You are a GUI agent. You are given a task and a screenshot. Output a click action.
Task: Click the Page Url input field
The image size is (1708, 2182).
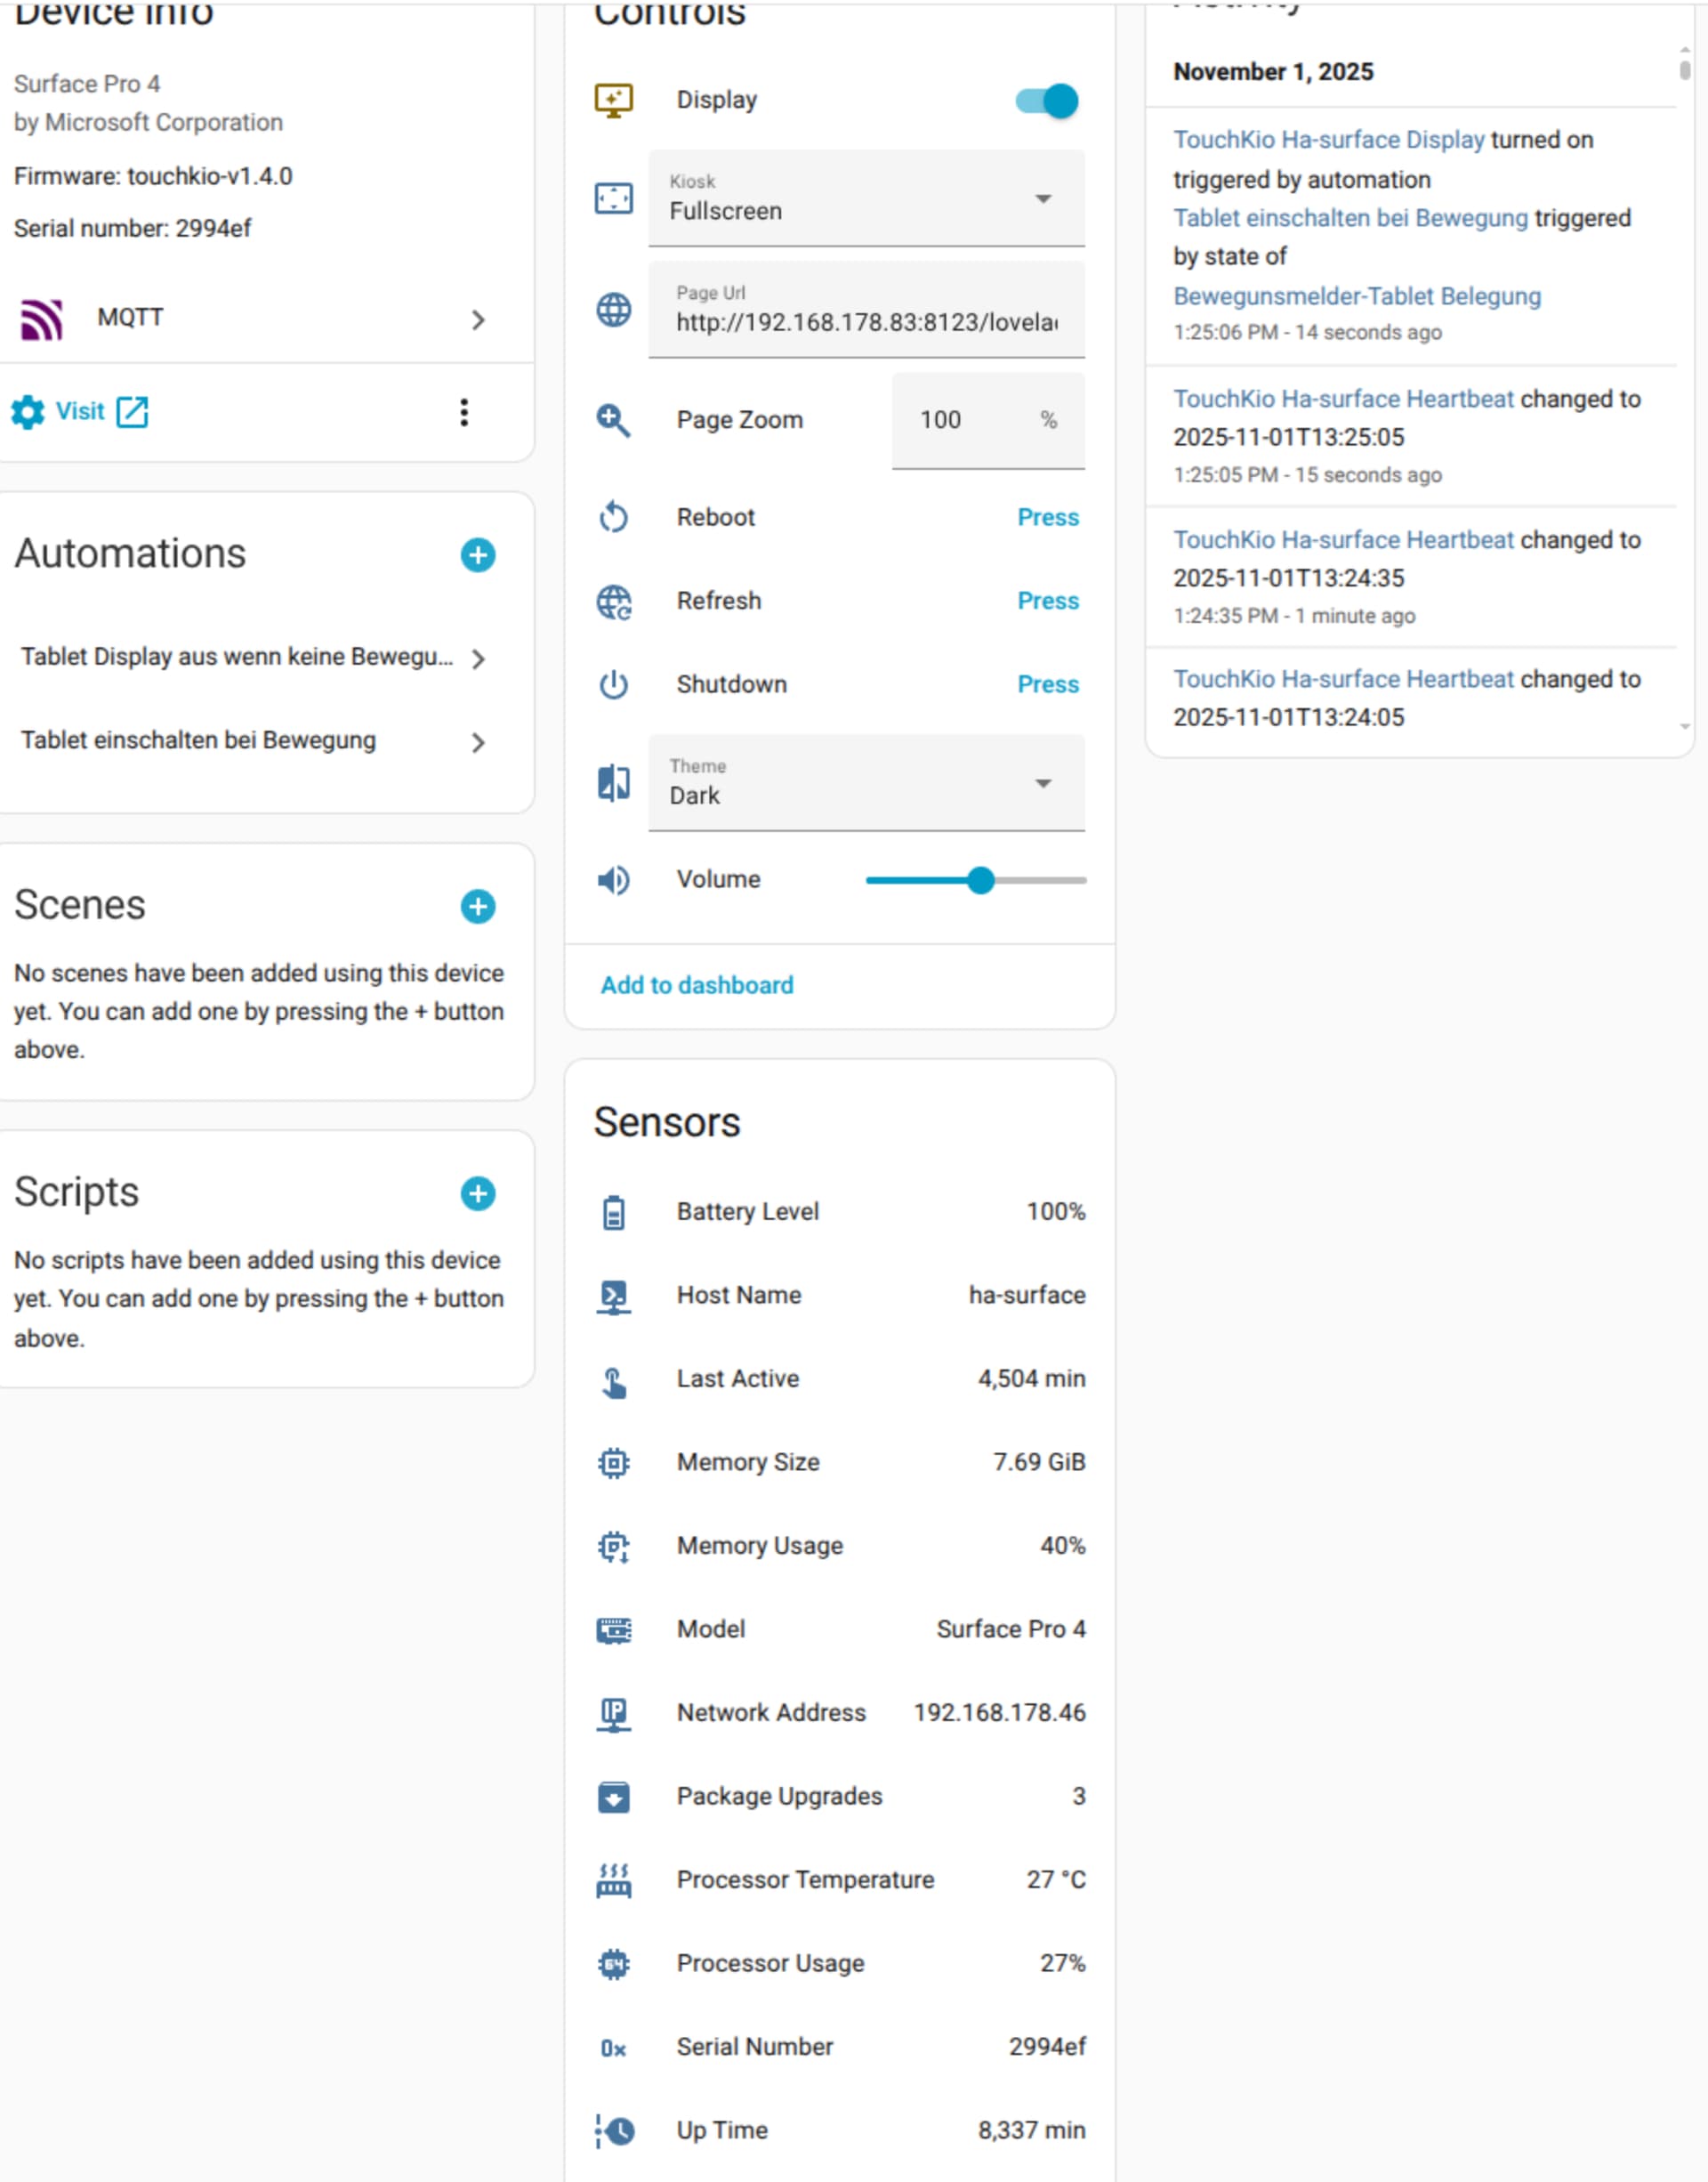point(866,320)
